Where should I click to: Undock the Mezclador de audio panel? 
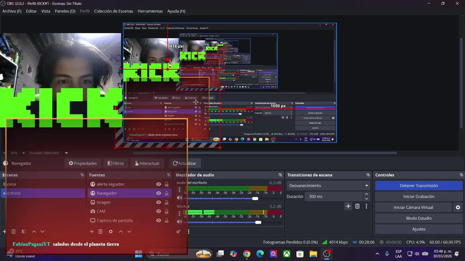pos(280,175)
